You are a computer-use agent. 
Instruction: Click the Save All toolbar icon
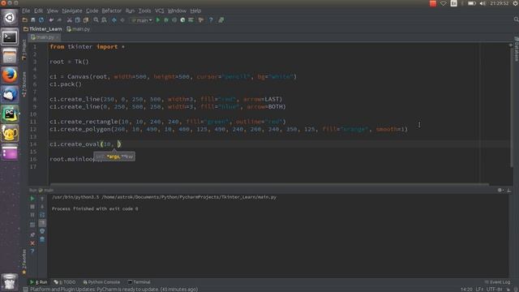tap(32, 20)
